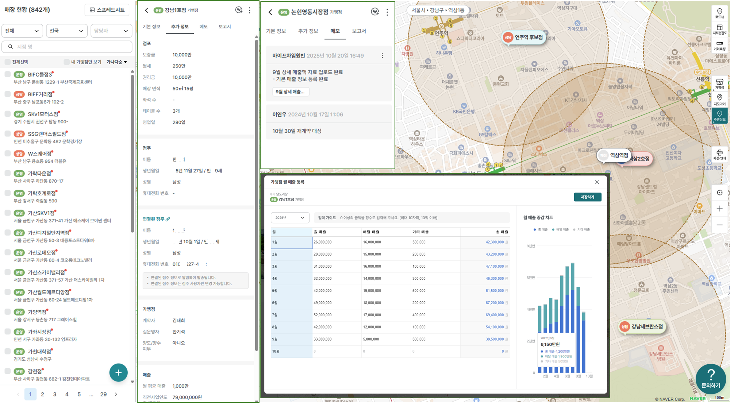Viewport: 730px width, 403px height.
Task: Open the 가나다순 sort dropdown
Action: click(117, 62)
